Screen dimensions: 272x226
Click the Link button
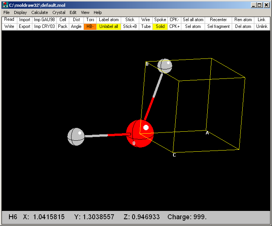click(261, 20)
